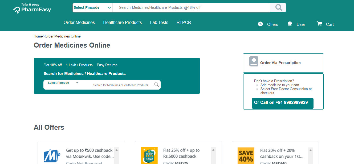Click scroll-up arrow on 20% off offer card
The width and height of the screenshot is (354, 164).
pos(310,150)
